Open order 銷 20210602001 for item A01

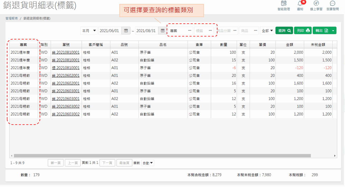click(66, 75)
